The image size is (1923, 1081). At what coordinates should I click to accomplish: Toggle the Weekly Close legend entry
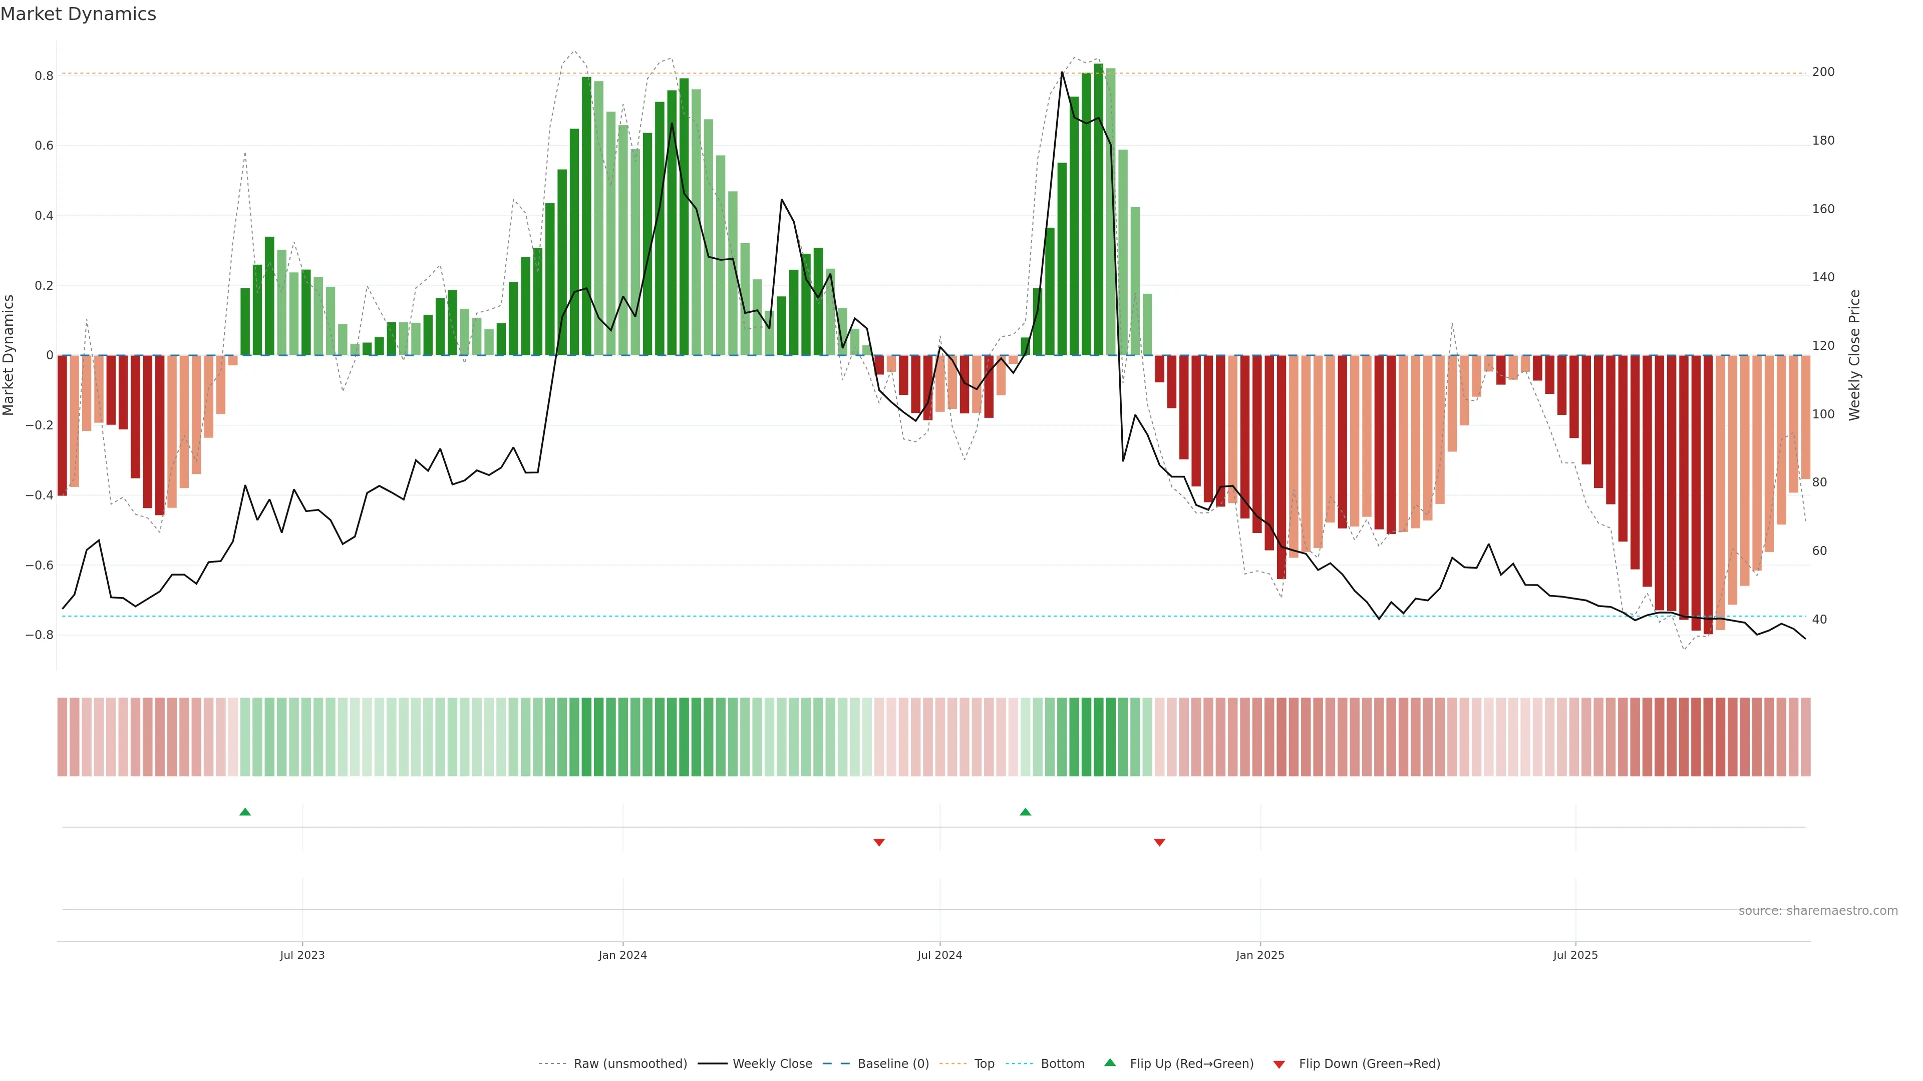pos(772,1064)
